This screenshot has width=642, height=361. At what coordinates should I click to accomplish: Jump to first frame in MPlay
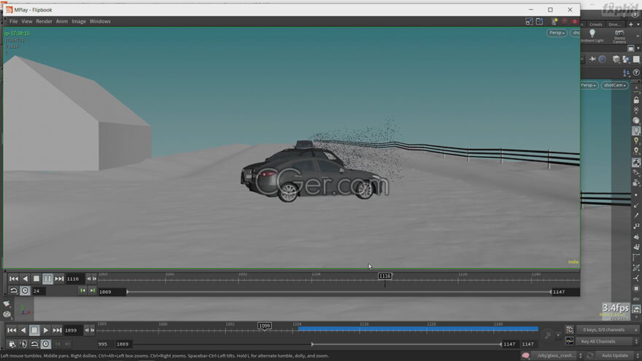pyautogui.click(x=14, y=279)
